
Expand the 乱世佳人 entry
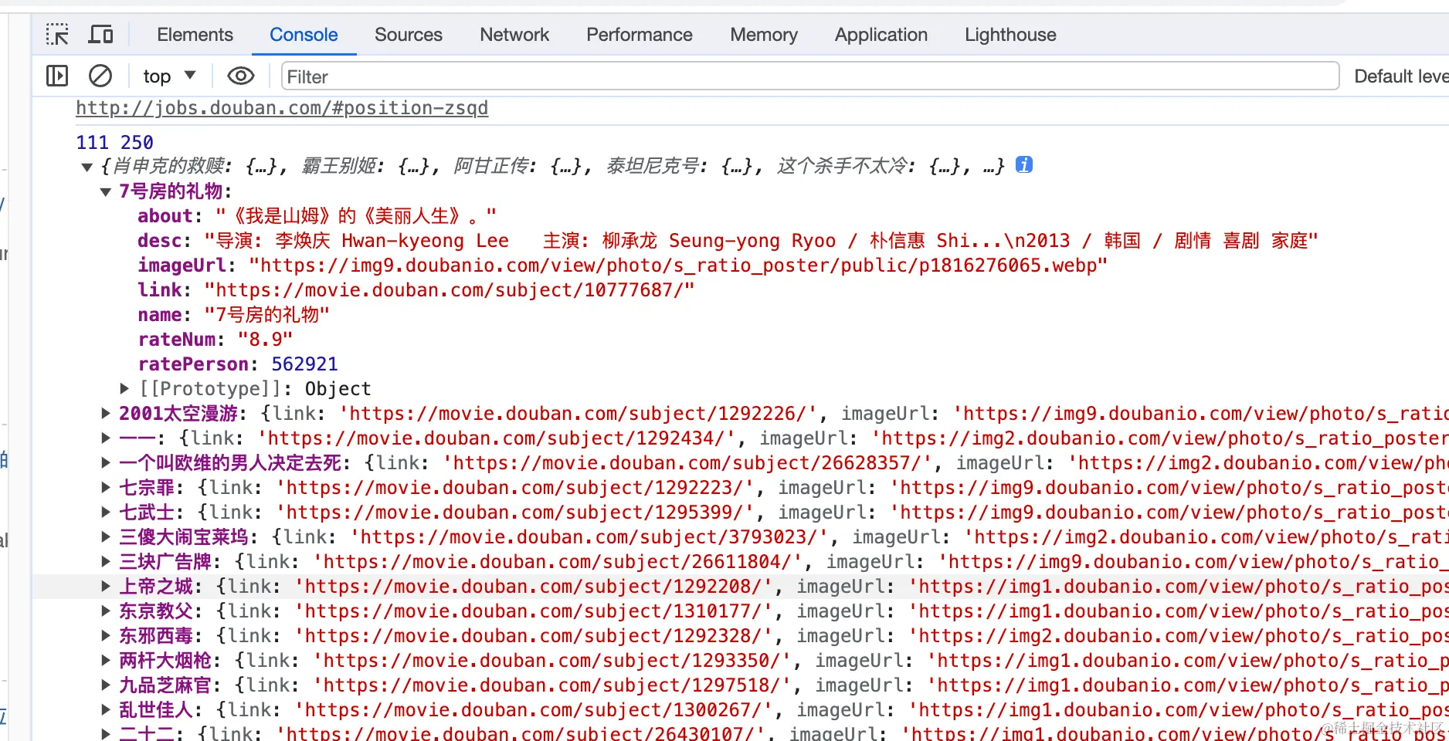[106, 709]
